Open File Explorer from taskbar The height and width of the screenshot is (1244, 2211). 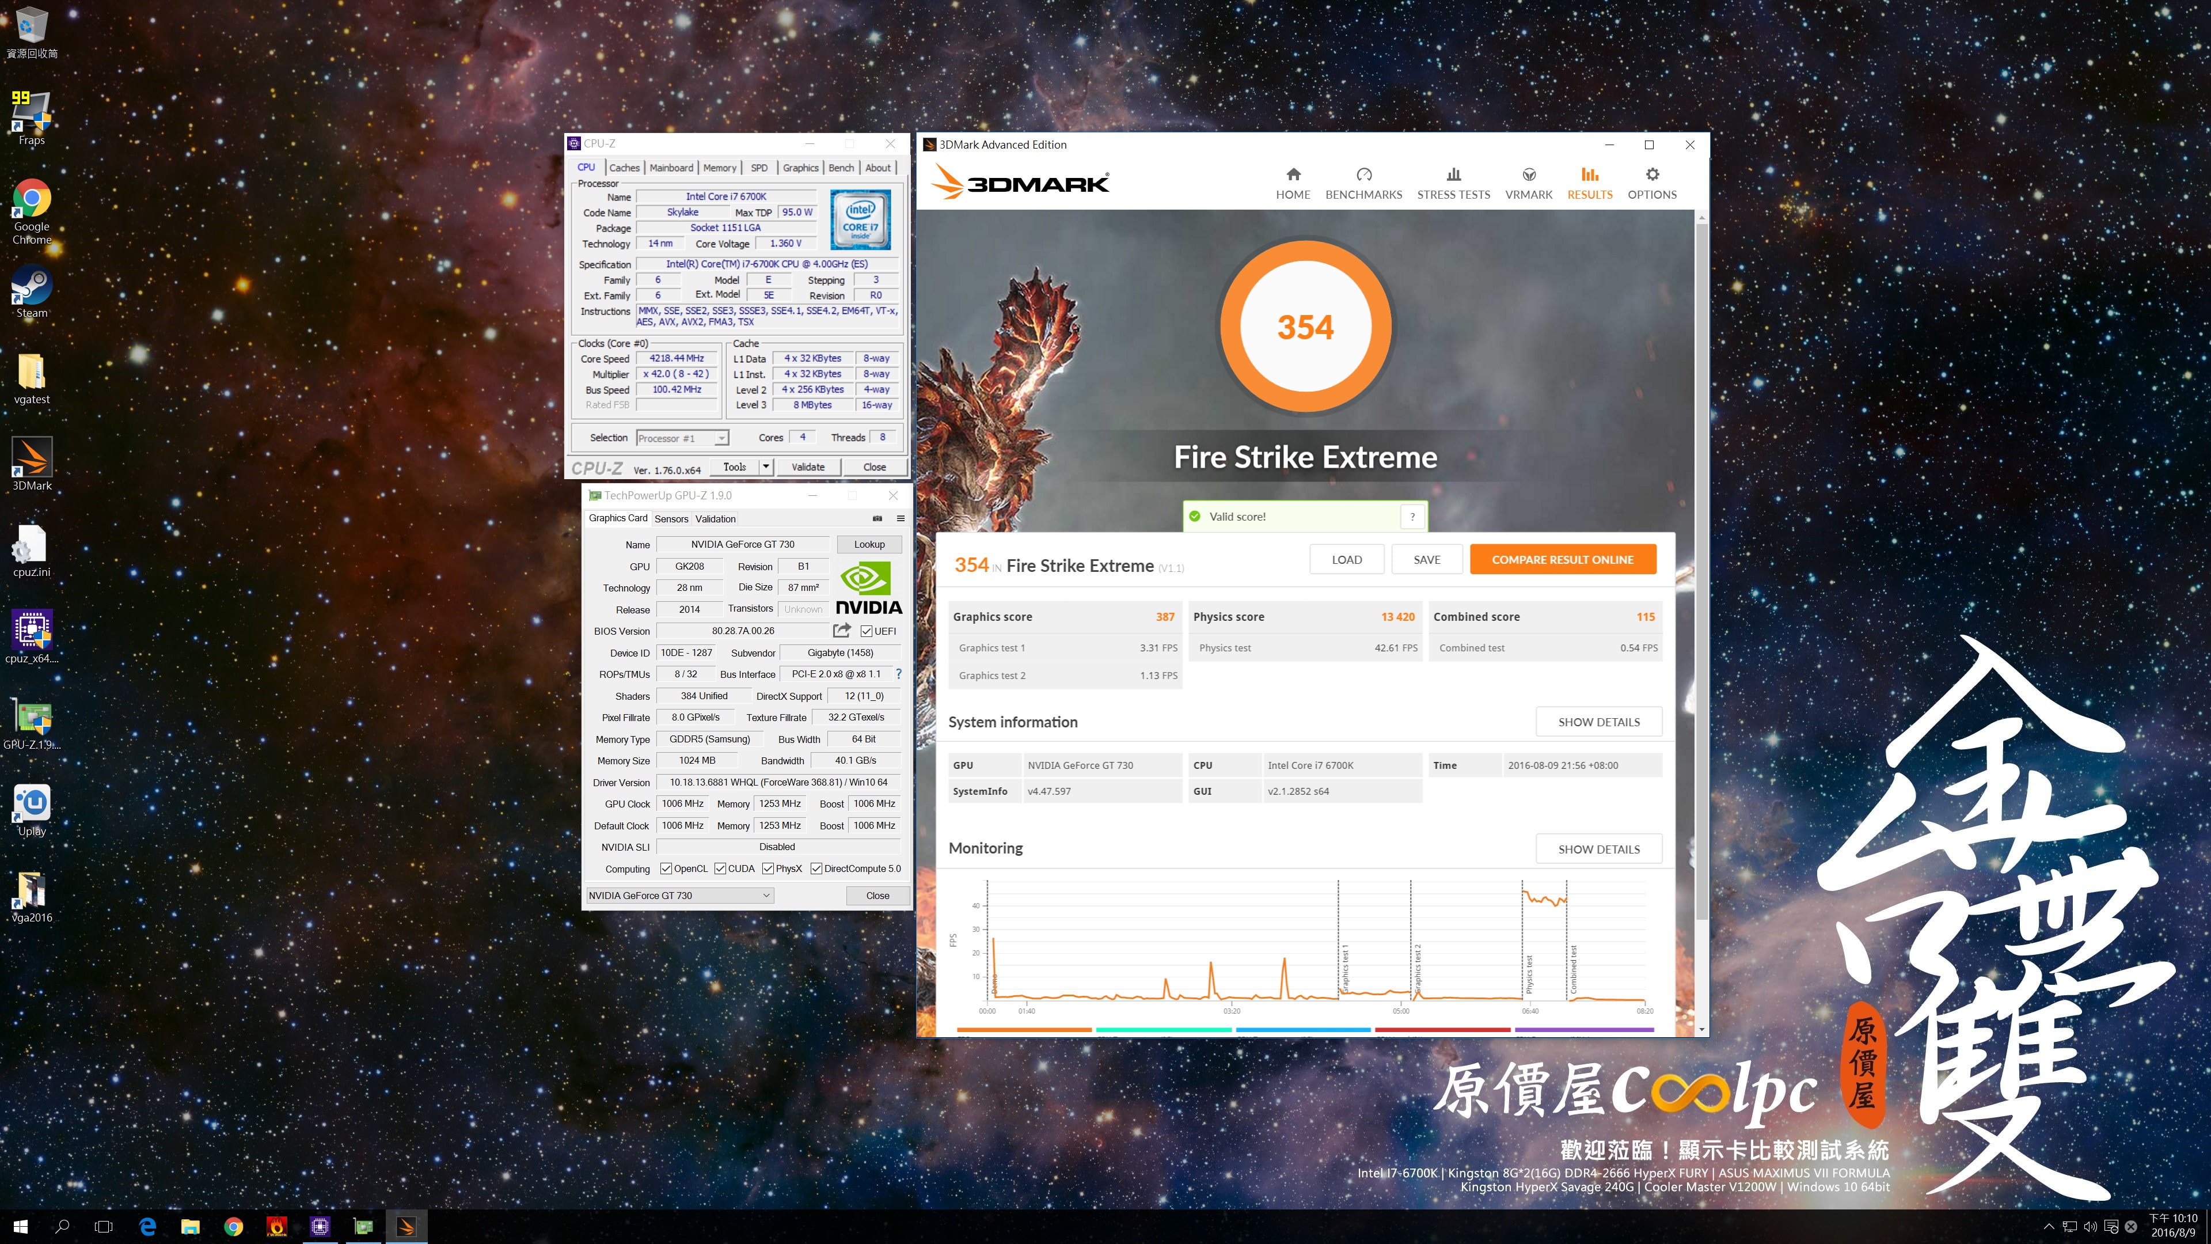pos(191,1227)
